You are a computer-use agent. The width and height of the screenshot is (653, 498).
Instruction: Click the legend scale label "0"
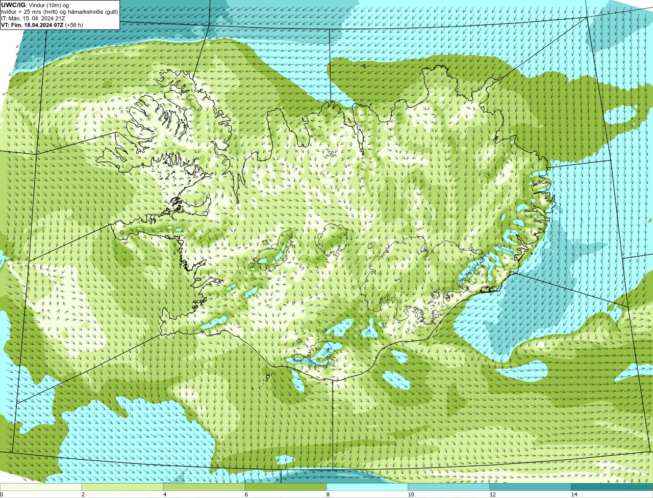click(x=2, y=494)
